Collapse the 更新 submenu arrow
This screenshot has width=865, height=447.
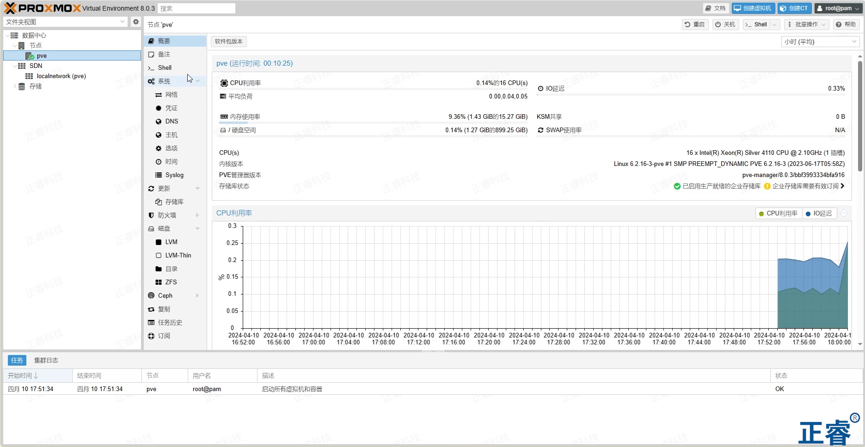(x=197, y=189)
